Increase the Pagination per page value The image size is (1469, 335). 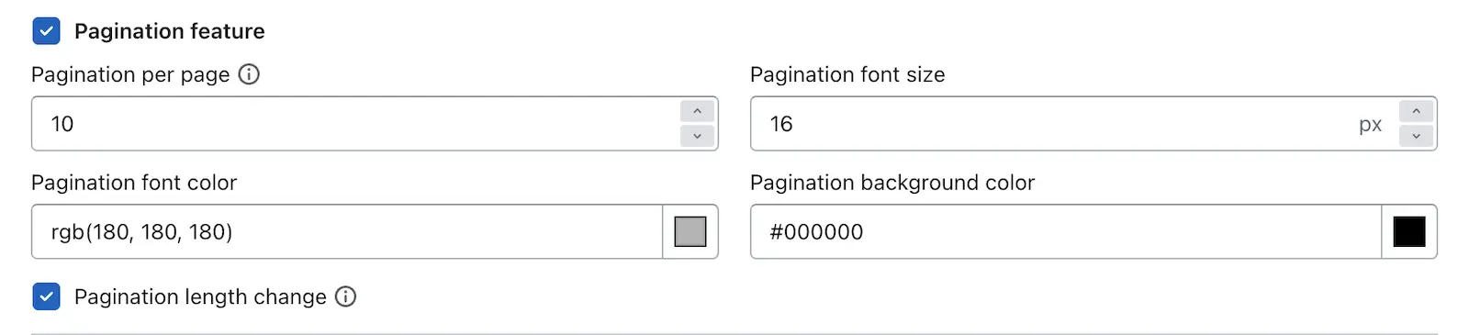698,111
